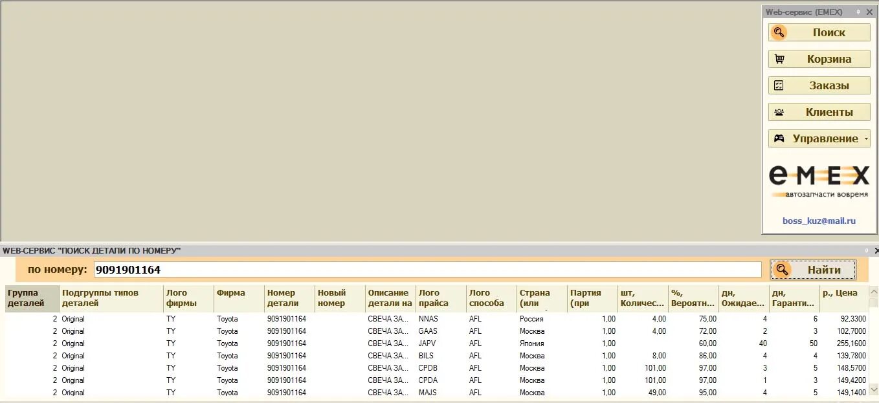Click the EMEX logo
Image resolution: width=879 pixels, height=403 pixels.
point(819,180)
